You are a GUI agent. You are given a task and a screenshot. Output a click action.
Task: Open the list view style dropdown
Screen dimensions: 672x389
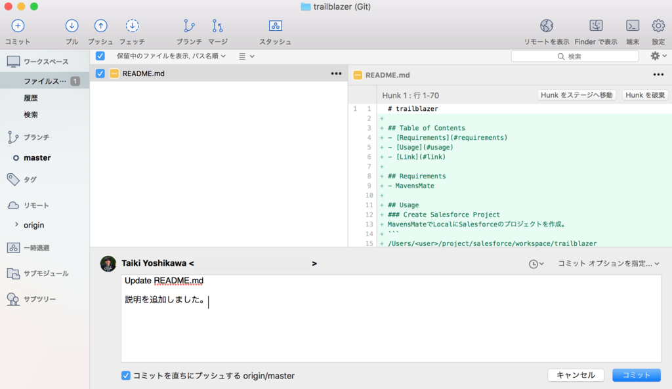point(247,56)
